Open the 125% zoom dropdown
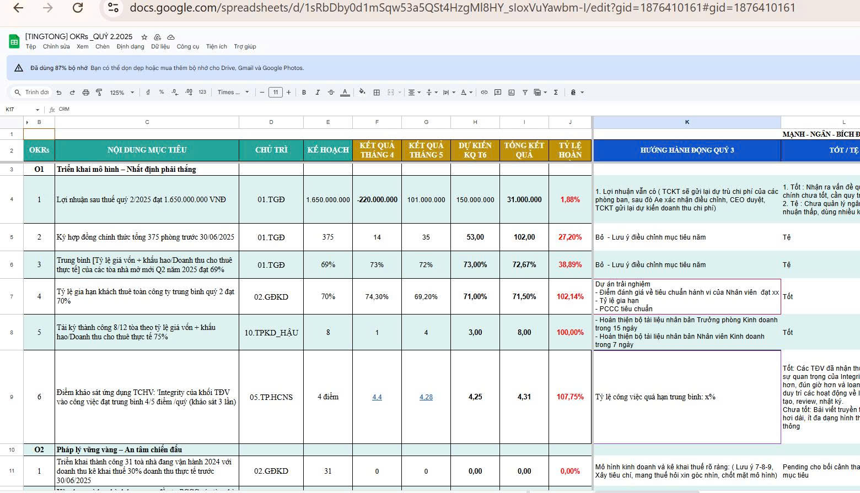The width and height of the screenshot is (860, 493). pyautogui.click(x=121, y=93)
